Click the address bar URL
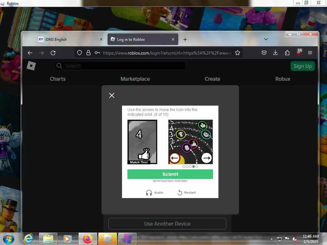This screenshot has width=327, height=245. click(x=167, y=53)
